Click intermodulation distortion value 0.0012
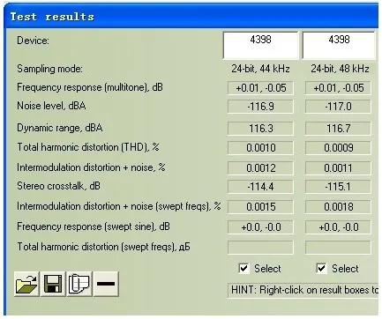 click(x=260, y=168)
